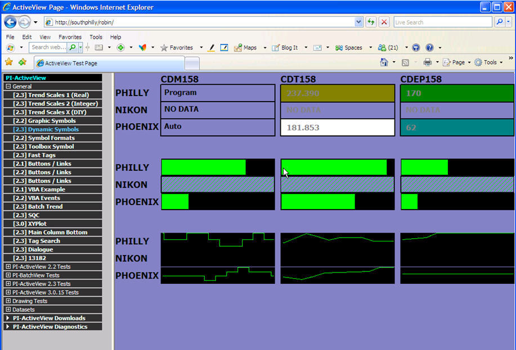This screenshot has width=516, height=350.
Task: Open [2.3] Batch Trend link
Action: 38,206
